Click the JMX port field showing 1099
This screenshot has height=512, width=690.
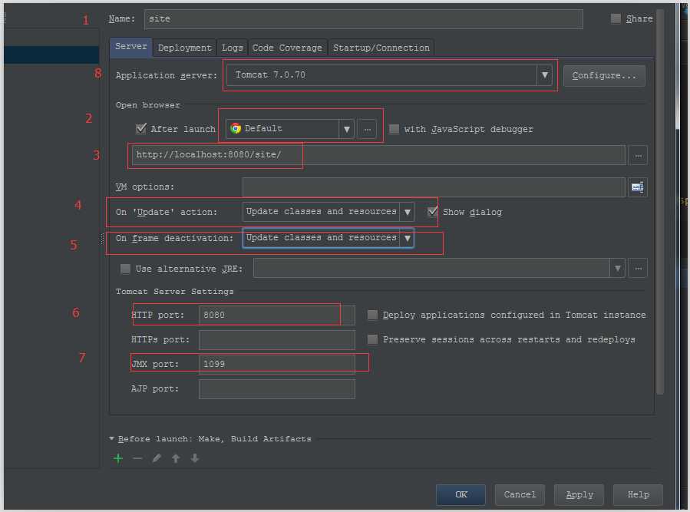277,365
